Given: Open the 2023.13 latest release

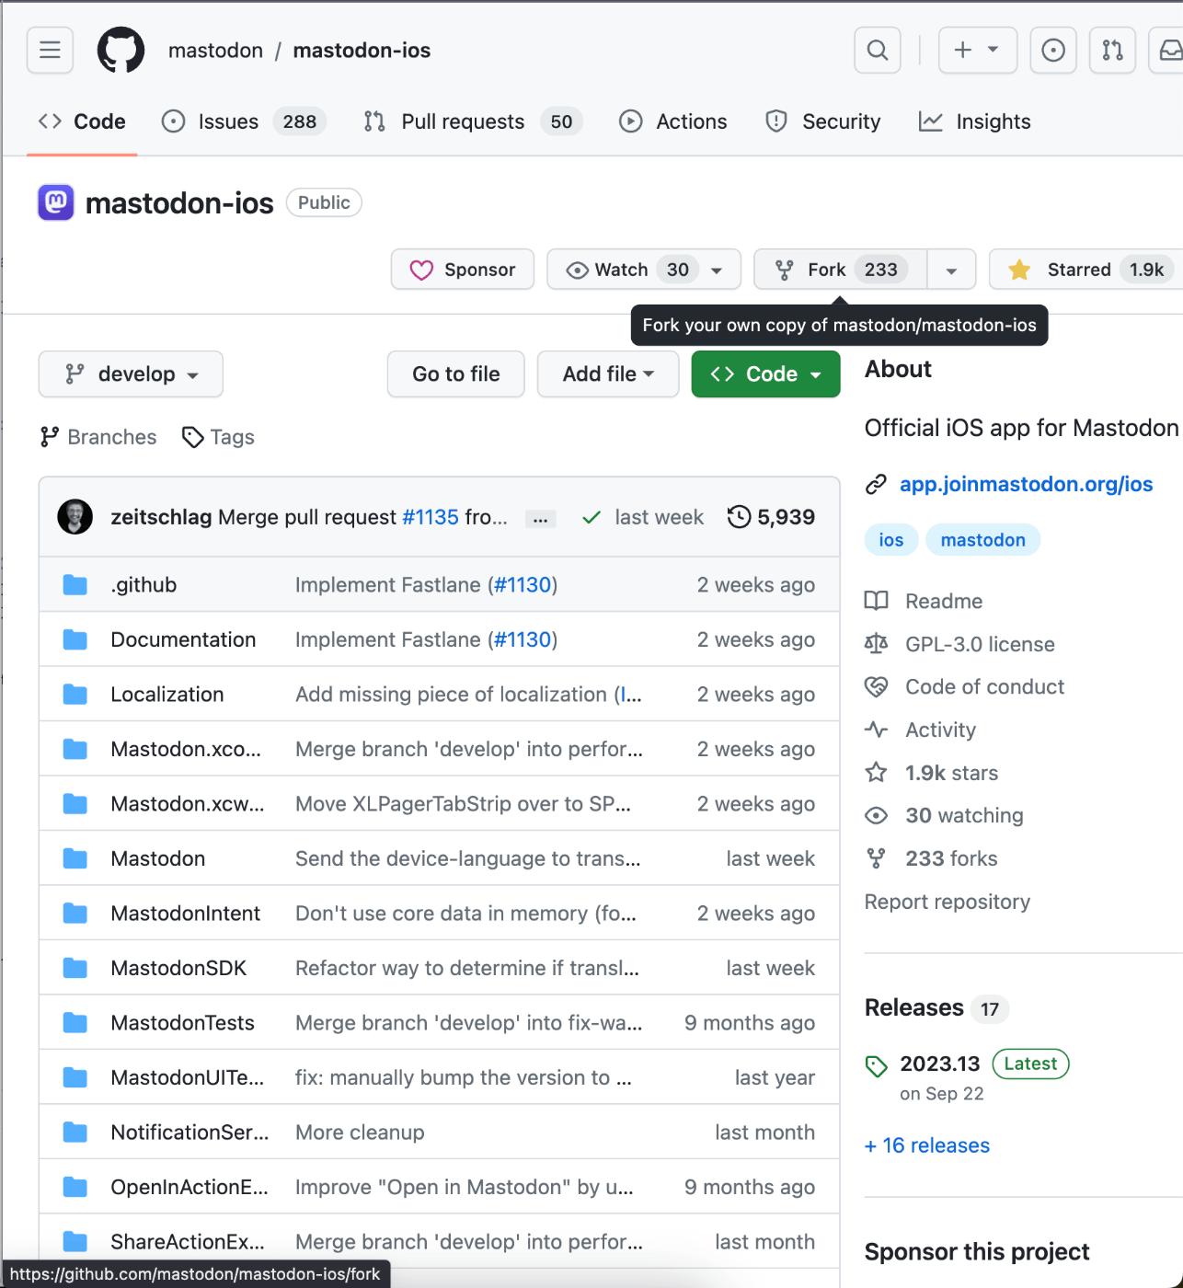Looking at the screenshot, I should (x=940, y=1064).
